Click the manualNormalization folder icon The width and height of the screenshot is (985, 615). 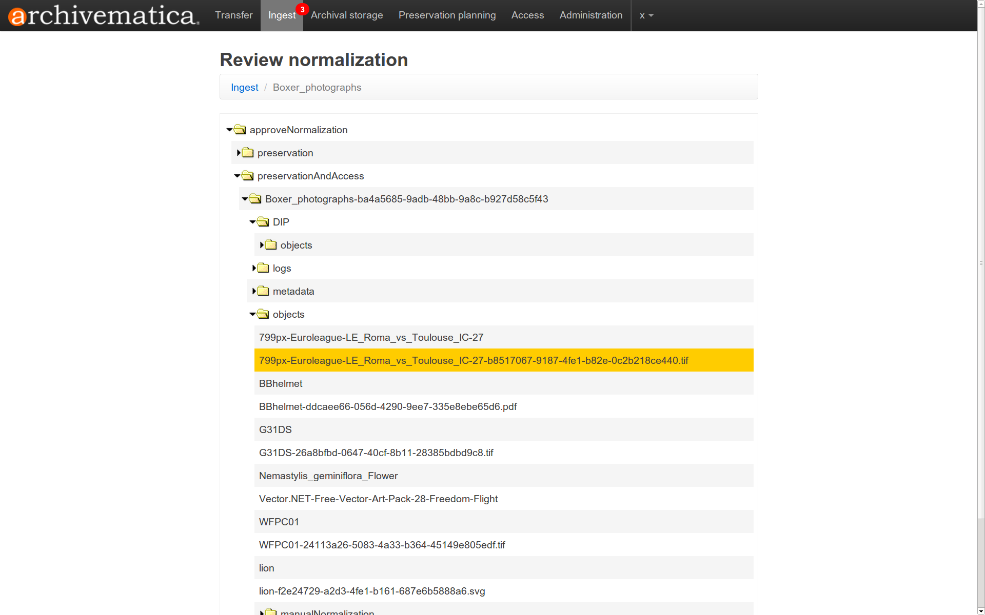tap(270, 611)
